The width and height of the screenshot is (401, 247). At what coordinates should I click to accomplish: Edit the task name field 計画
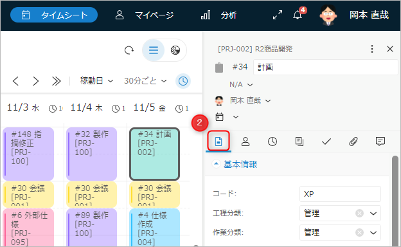coord(325,68)
